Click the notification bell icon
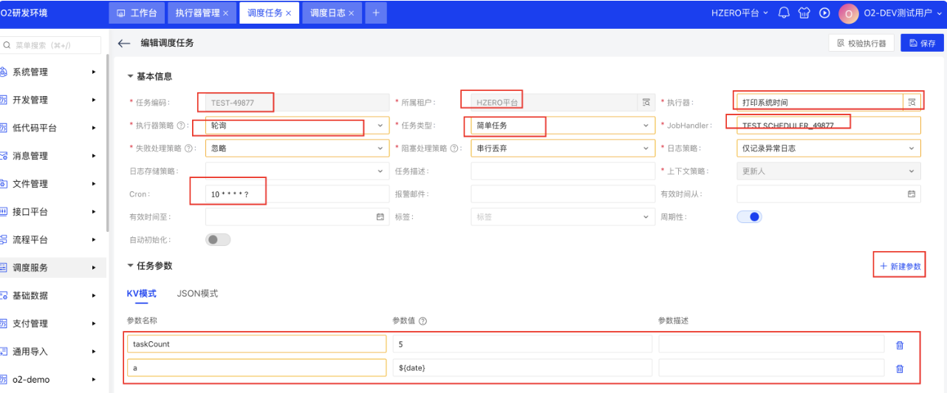 (784, 13)
